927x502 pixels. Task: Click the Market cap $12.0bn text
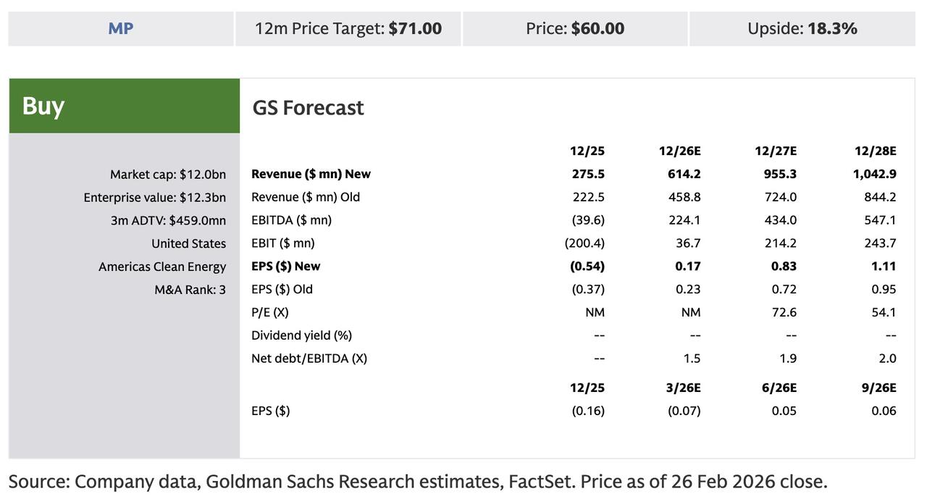coord(167,174)
